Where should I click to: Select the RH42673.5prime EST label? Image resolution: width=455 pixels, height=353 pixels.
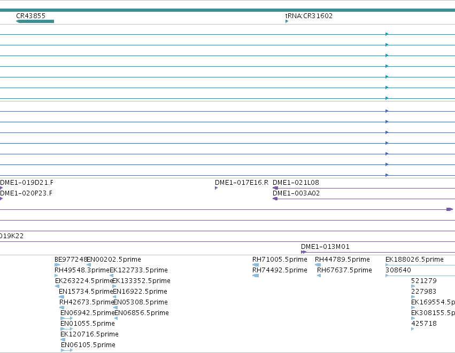click(x=87, y=302)
